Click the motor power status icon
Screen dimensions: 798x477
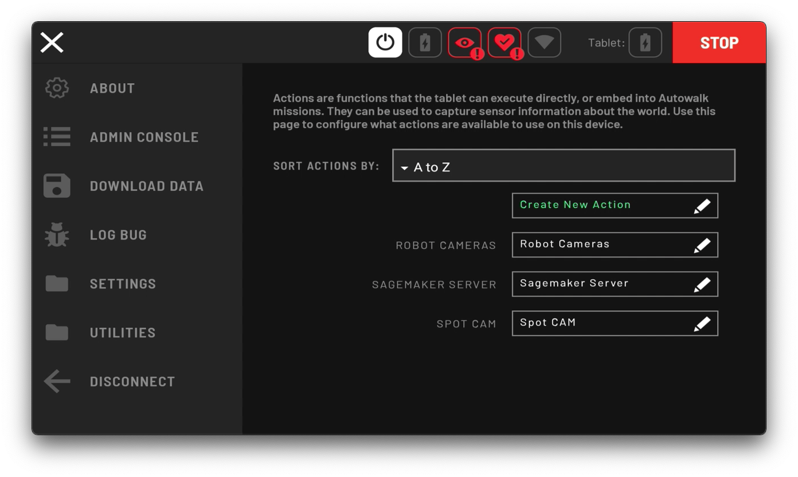click(385, 42)
